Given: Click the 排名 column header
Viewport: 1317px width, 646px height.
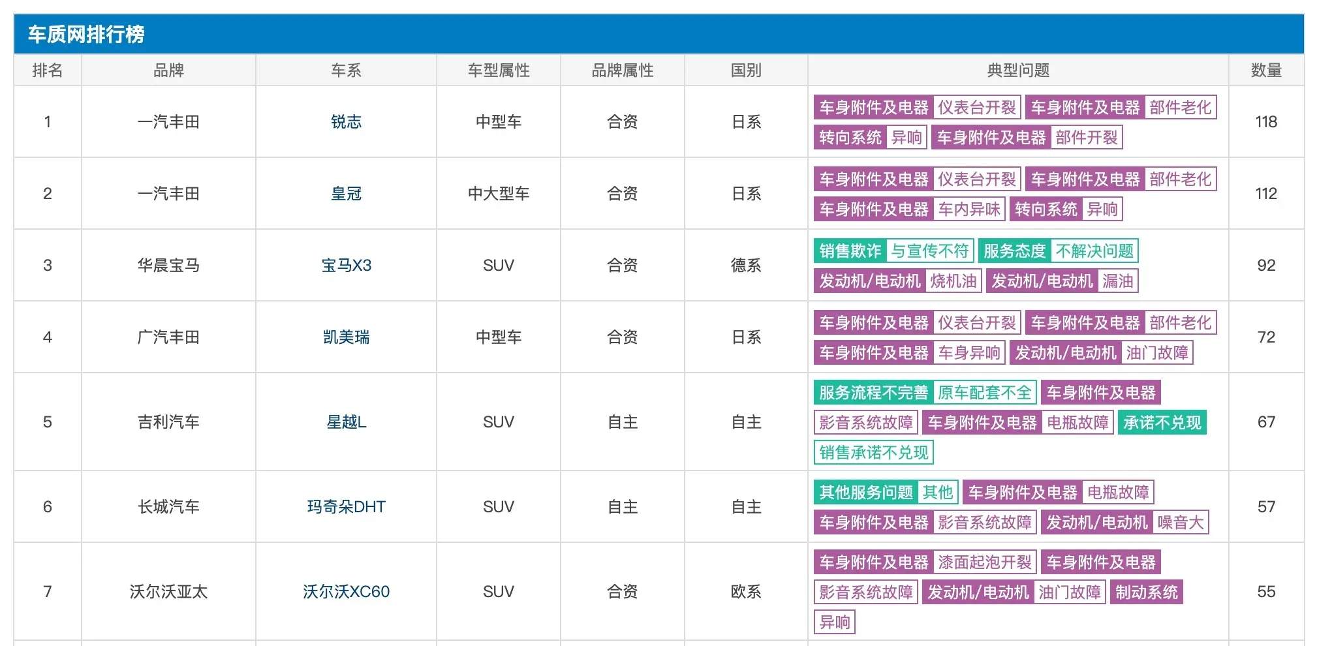Looking at the screenshot, I should [x=48, y=70].
